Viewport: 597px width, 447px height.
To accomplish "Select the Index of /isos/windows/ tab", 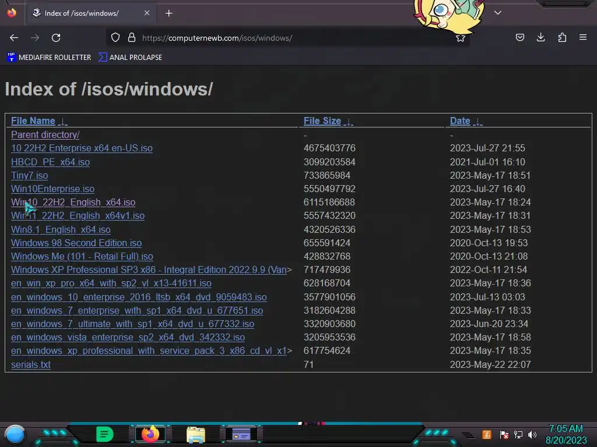I will click(91, 13).
